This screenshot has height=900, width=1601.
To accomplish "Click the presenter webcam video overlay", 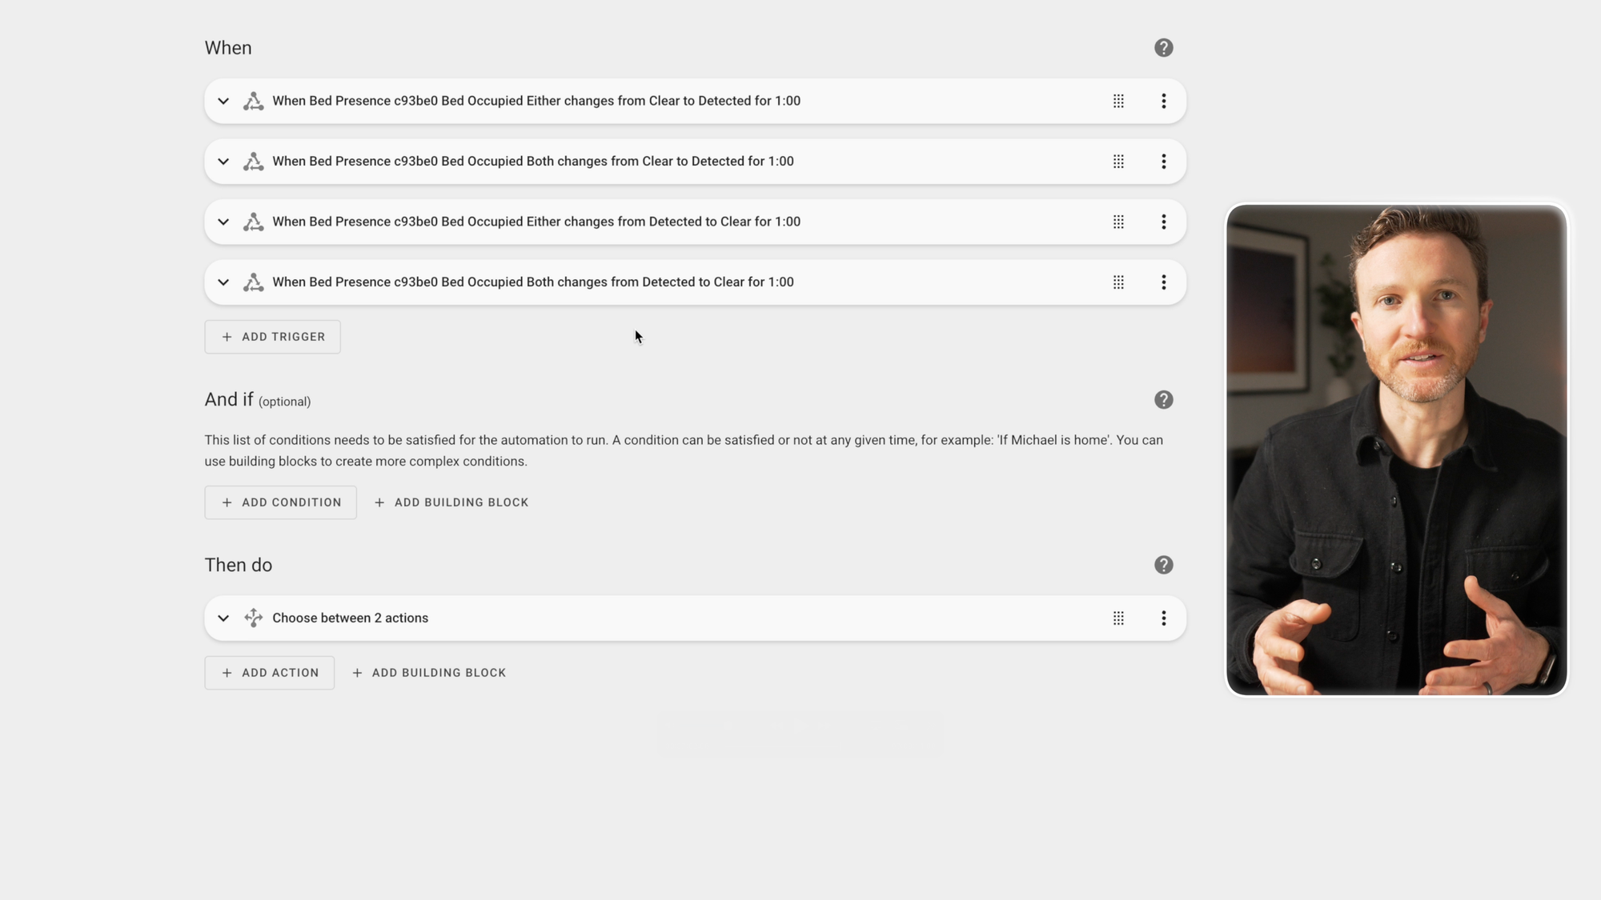I will coord(1397,450).
